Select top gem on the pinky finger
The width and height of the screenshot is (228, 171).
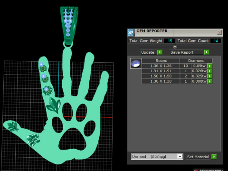[x=41, y=64]
